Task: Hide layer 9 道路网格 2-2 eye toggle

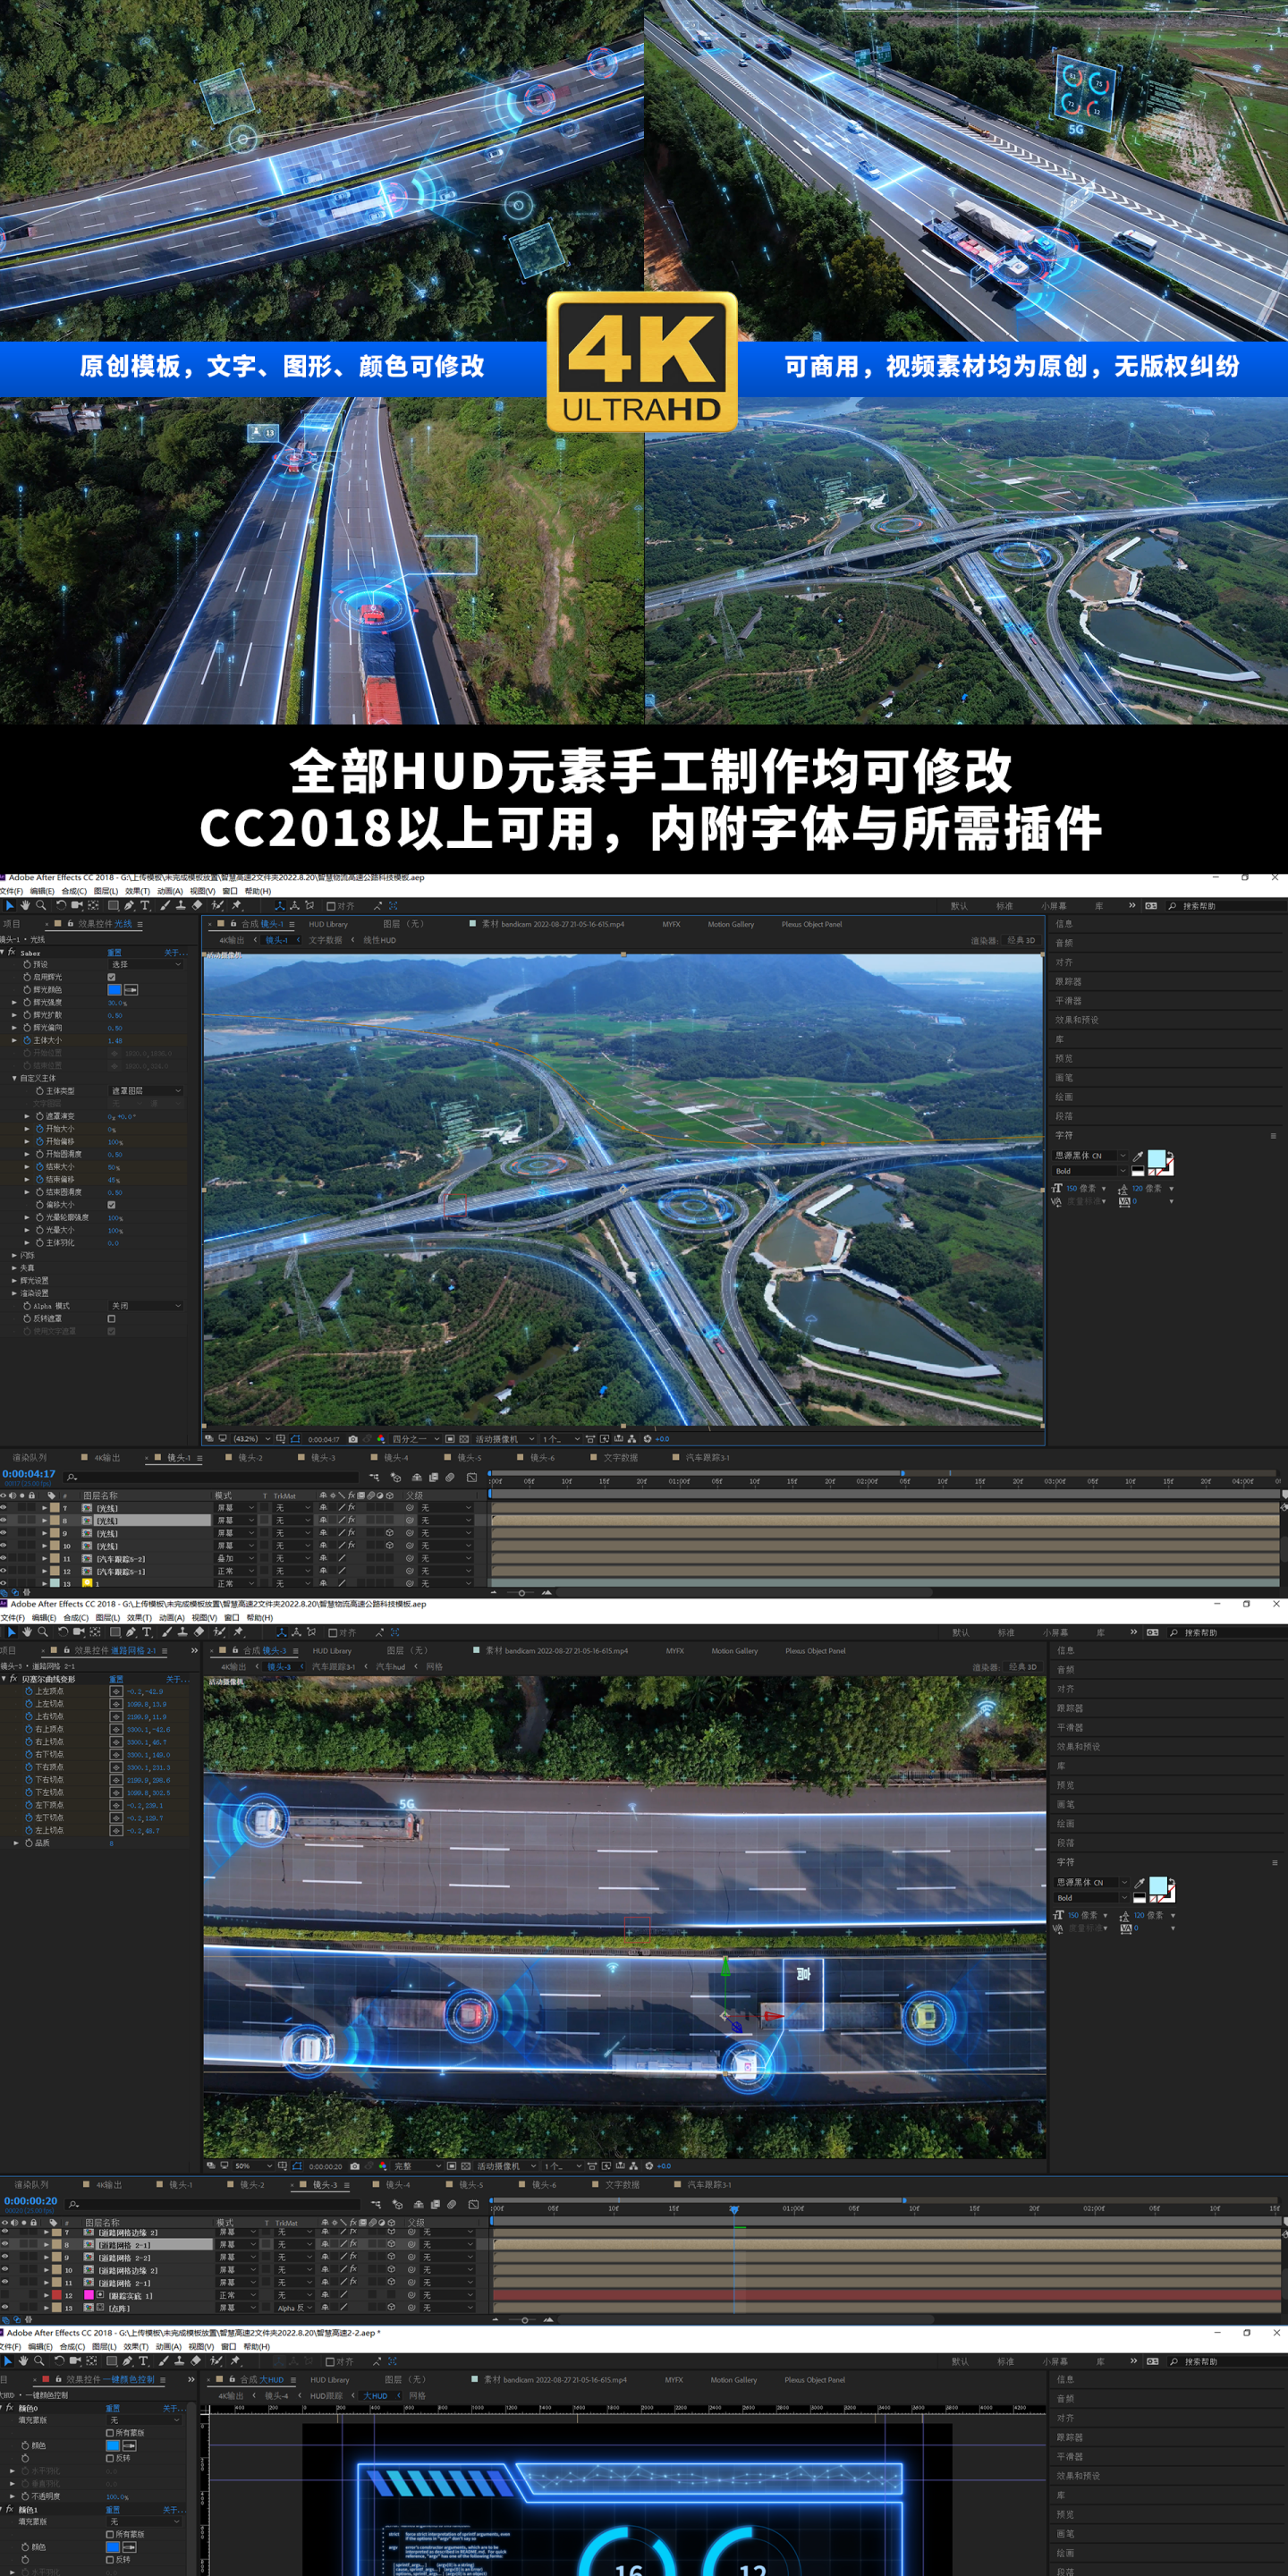Action: [5, 2256]
